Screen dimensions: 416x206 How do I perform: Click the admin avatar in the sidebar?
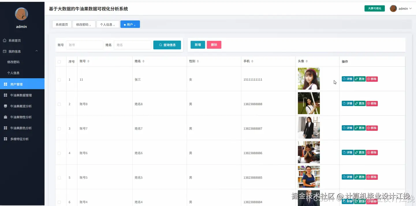pyautogui.click(x=21, y=14)
